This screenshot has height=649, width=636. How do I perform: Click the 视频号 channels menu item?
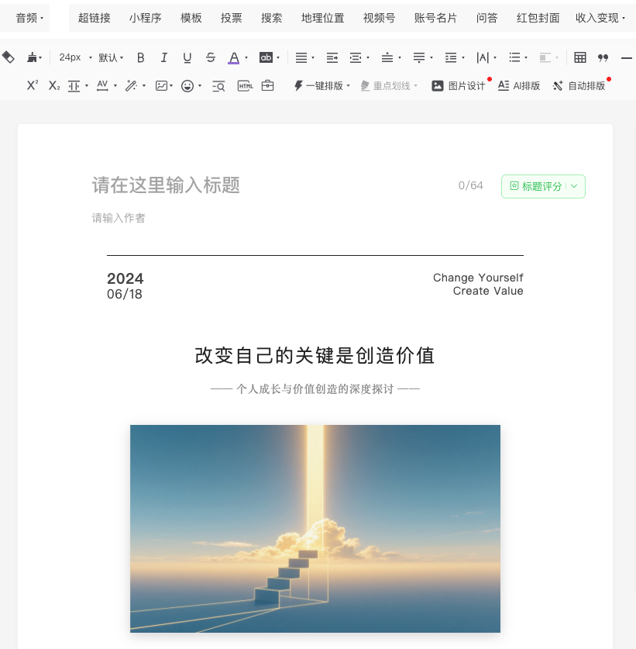pyautogui.click(x=380, y=18)
